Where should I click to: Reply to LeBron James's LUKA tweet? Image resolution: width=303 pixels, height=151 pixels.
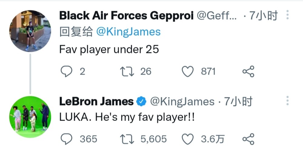[66, 139]
